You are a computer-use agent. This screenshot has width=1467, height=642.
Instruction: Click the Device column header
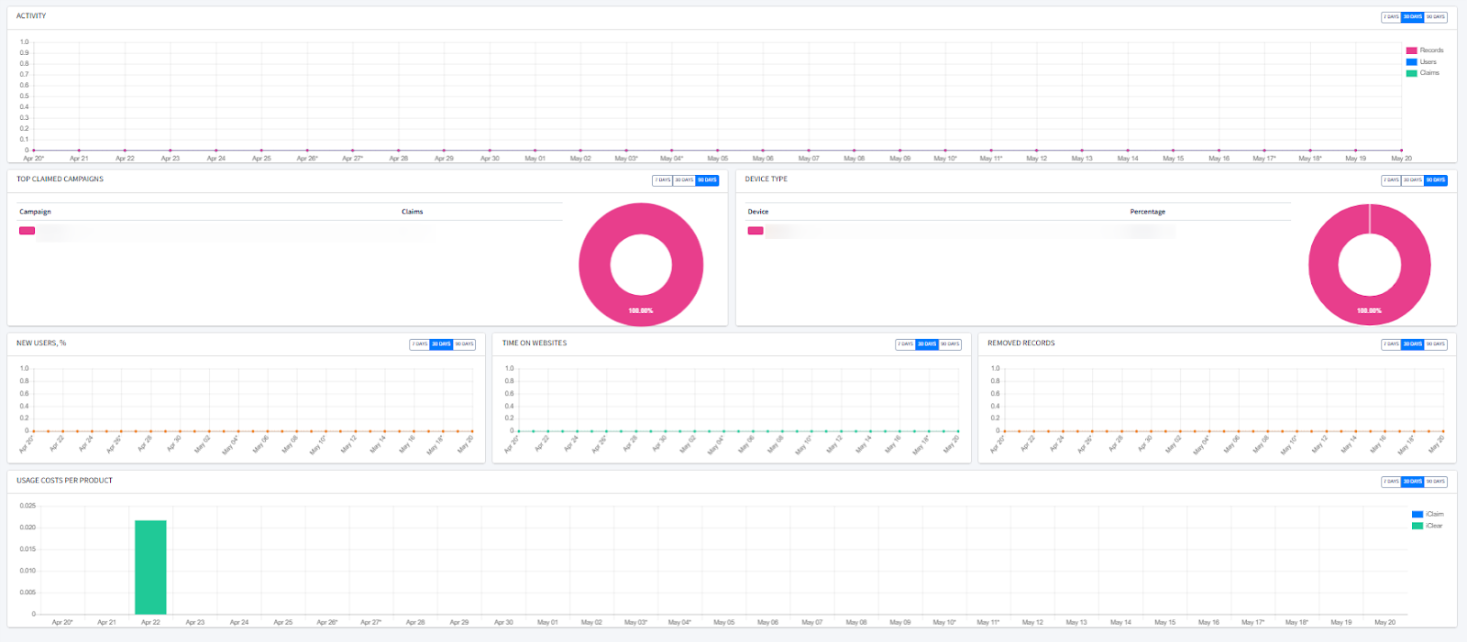point(758,212)
